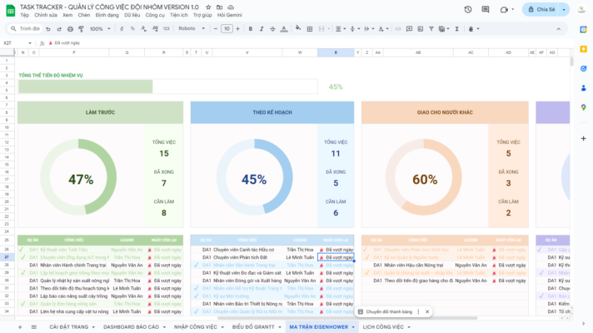593x333 pixels.
Task: Toggle checkmark beside Quản lý nhật ký row
Action: point(22,281)
